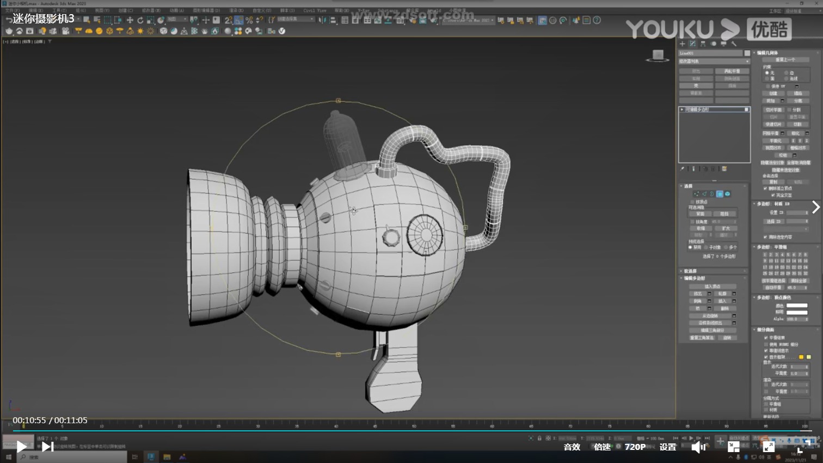The image size is (823, 463).
Task: Open the Select by Name tool
Action: click(x=97, y=20)
